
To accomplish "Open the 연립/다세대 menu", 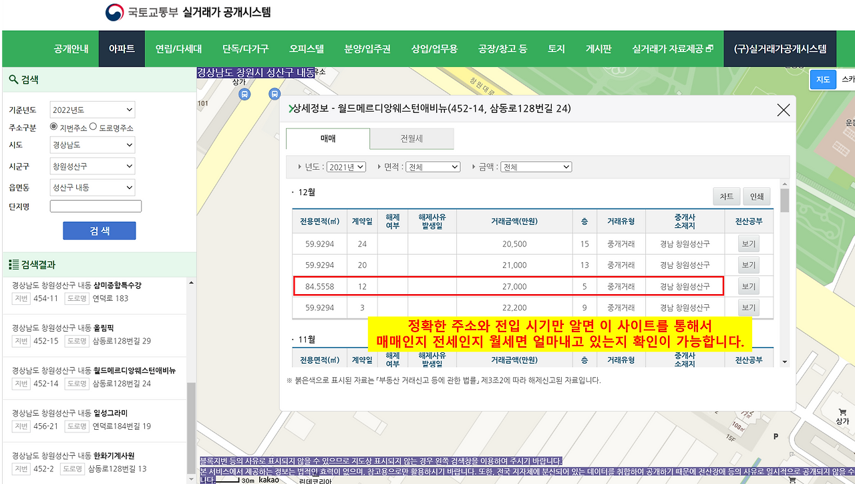I will click(x=178, y=49).
